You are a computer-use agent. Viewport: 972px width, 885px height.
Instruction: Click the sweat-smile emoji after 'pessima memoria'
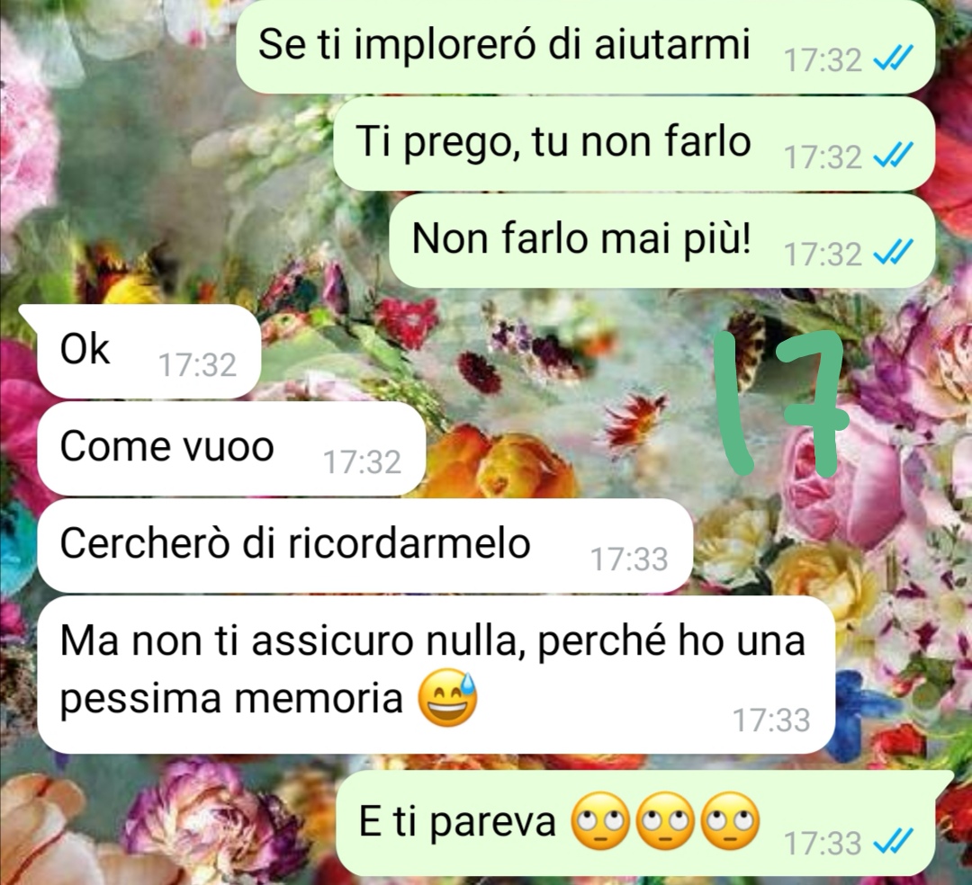pos(447,698)
